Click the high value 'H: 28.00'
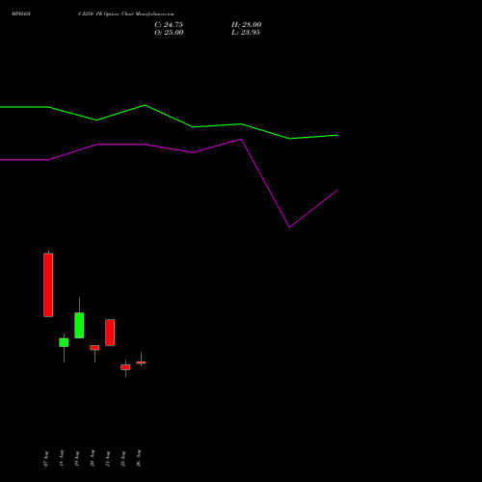 tap(247, 25)
